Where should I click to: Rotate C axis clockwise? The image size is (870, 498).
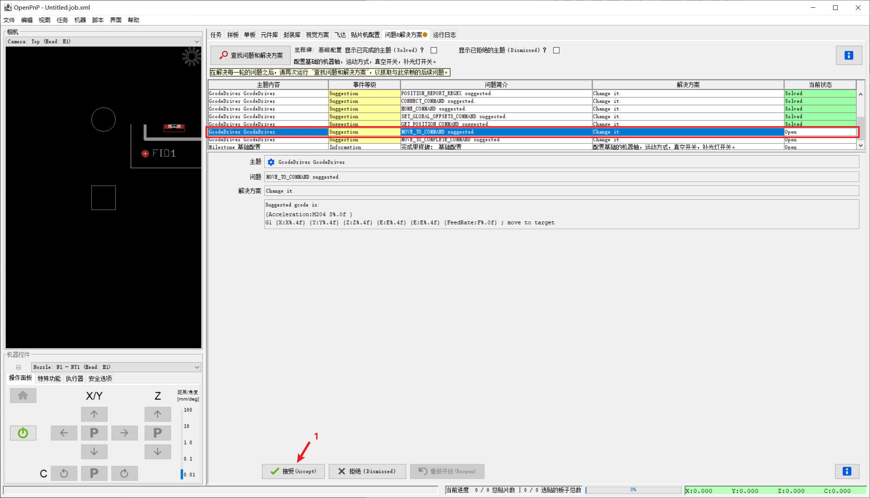[124, 473]
